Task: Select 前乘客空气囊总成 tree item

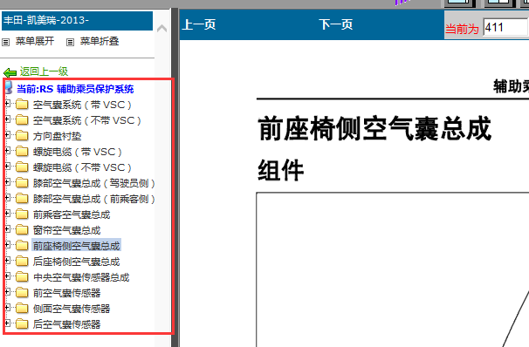Action: click(x=72, y=214)
